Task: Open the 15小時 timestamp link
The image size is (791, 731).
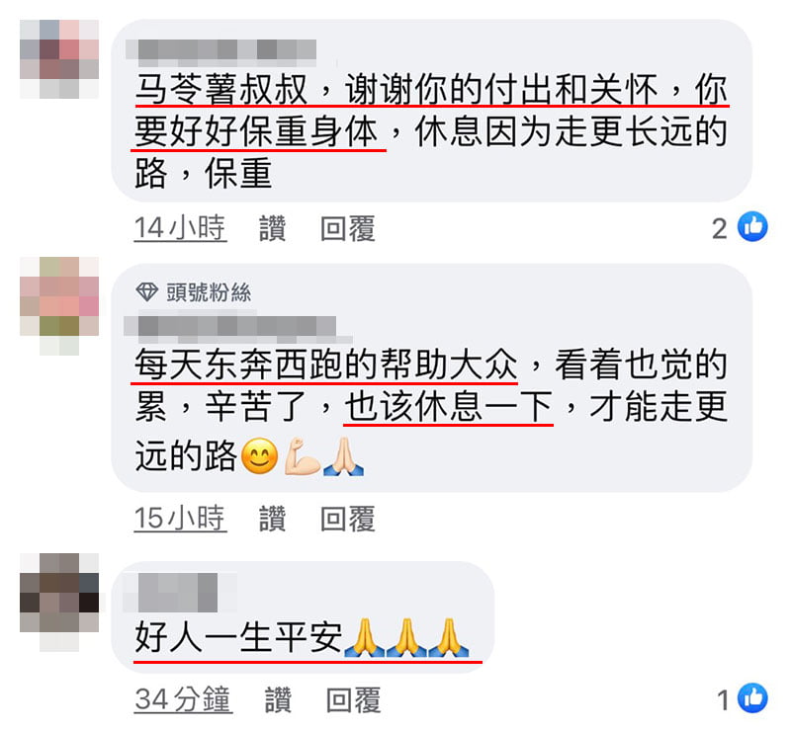Action: (180, 519)
